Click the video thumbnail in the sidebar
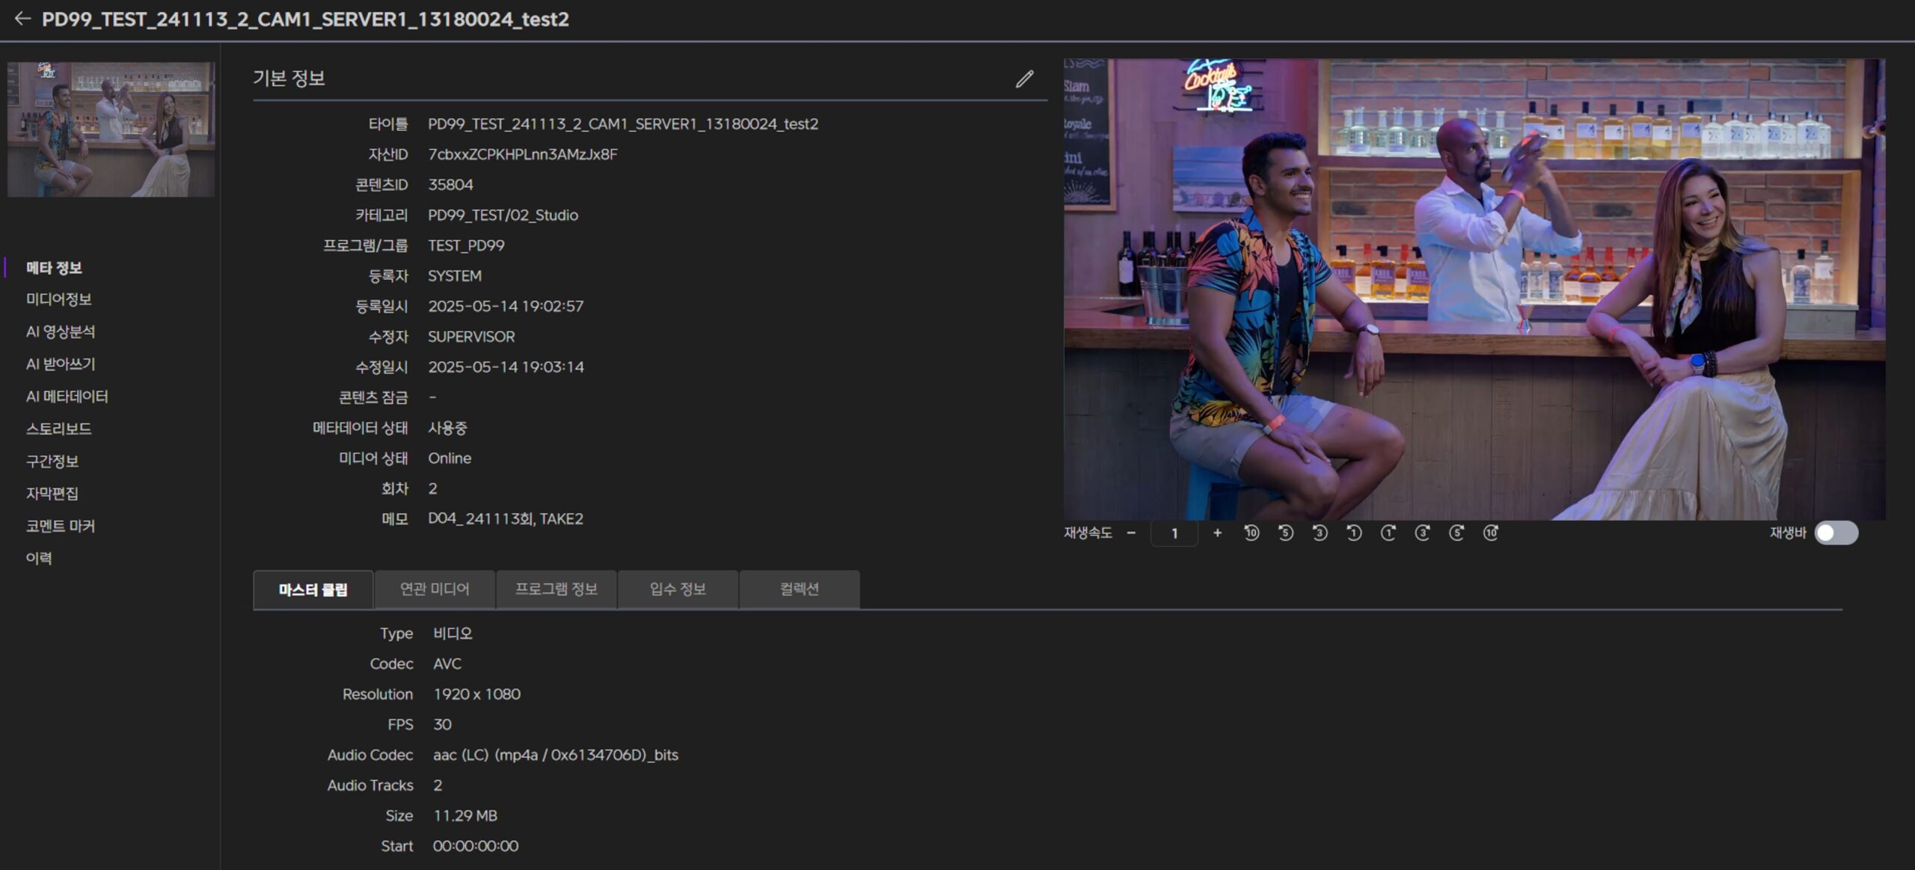The width and height of the screenshot is (1915, 870). 111,129
